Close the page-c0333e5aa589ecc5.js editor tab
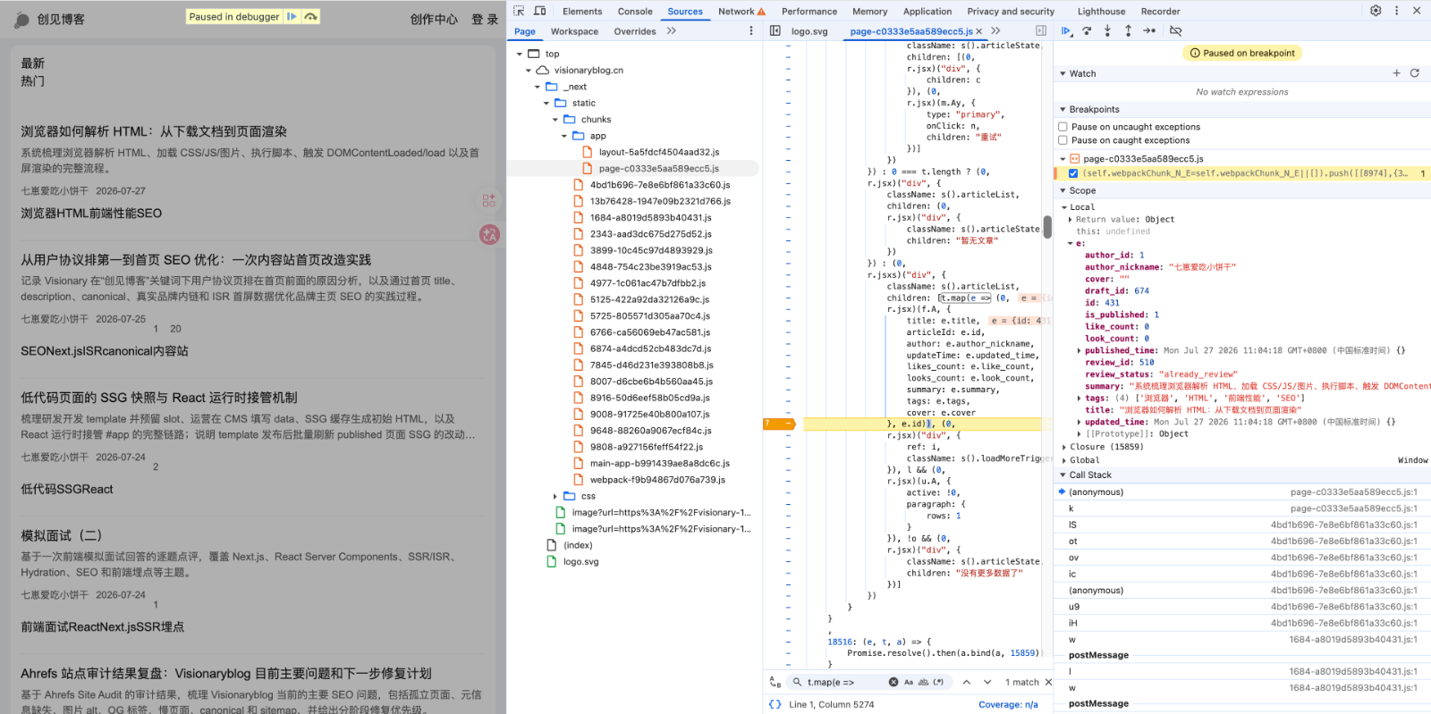Viewport: 1431px width, 714px height. coord(978,30)
